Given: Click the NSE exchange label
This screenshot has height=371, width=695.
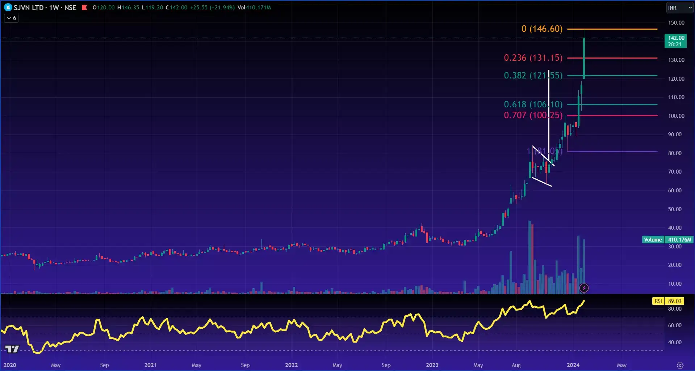Looking at the screenshot, I should tap(70, 7).
